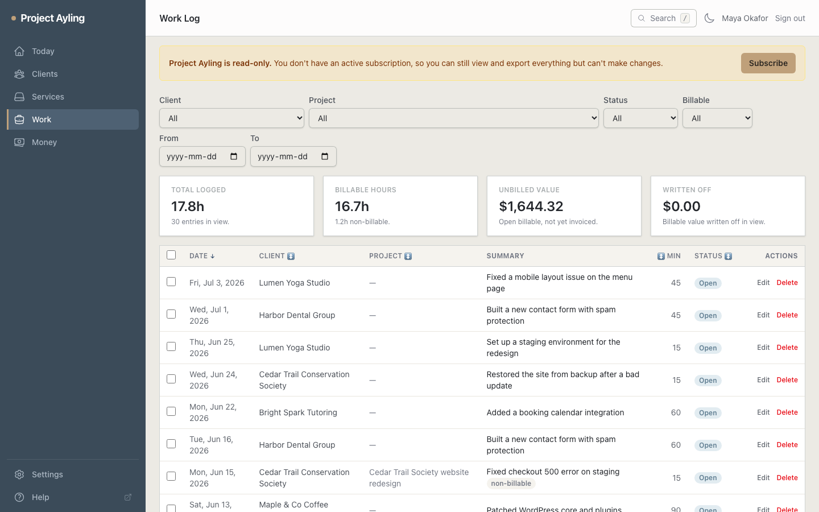Image resolution: width=819 pixels, height=512 pixels.
Task: Click Sign out
Action: click(790, 18)
